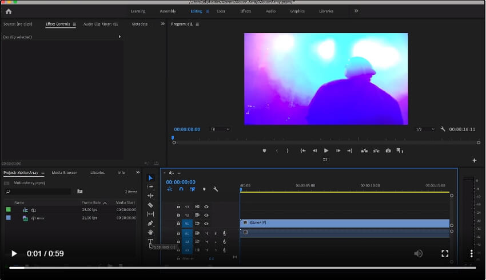This screenshot has height=280, width=486.
Task: Click Mark Out button
Action: pyautogui.click(x=288, y=151)
